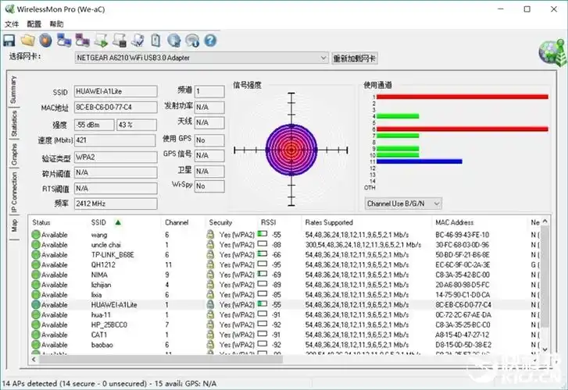Screen dimensions: 568x390
Task: Click the log icon with black square
Action: pos(120,40)
